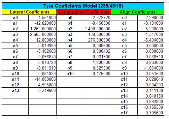Select the a1 value -42,020000
169x119 pixels.
(43, 23)
